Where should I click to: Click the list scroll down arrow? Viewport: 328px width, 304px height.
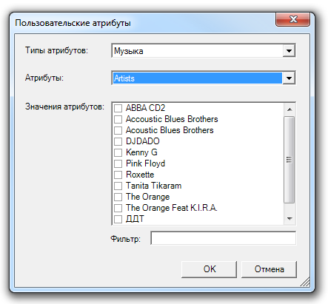click(x=289, y=219)
